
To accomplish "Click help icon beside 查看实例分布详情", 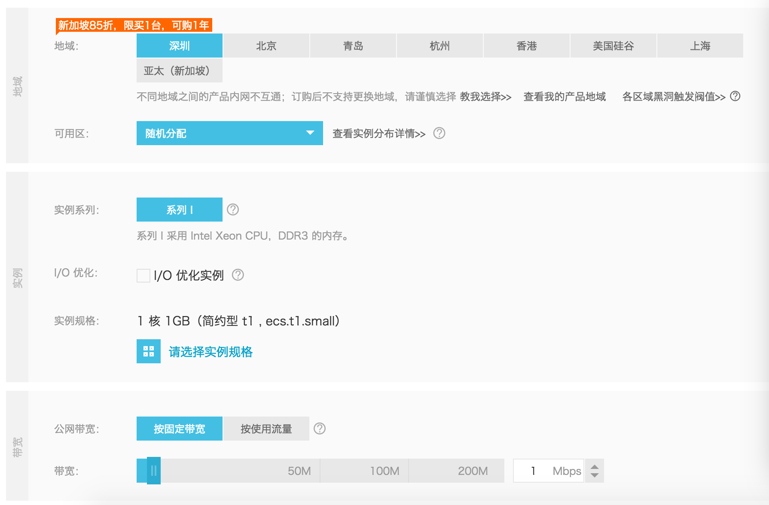I will [439, 133].
